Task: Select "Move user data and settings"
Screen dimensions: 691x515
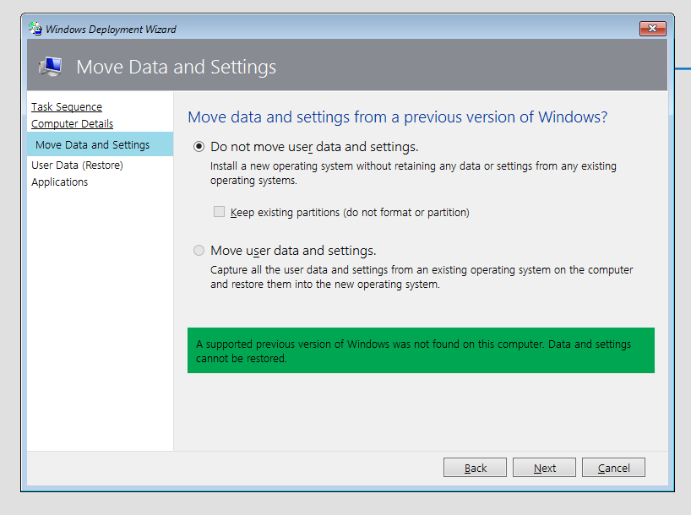Action: 199,250
